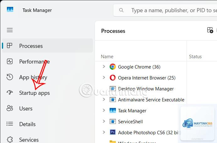Click the Run new task icon

(x=210, y=30)
